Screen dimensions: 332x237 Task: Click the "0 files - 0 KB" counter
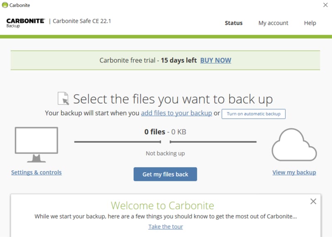(165, 132)
